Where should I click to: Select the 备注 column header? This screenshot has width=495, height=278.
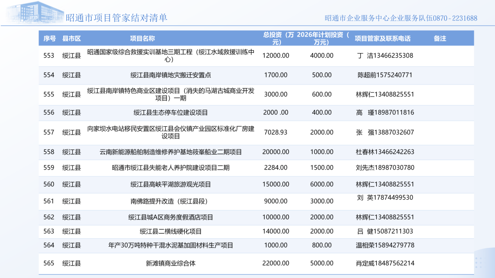440,39
